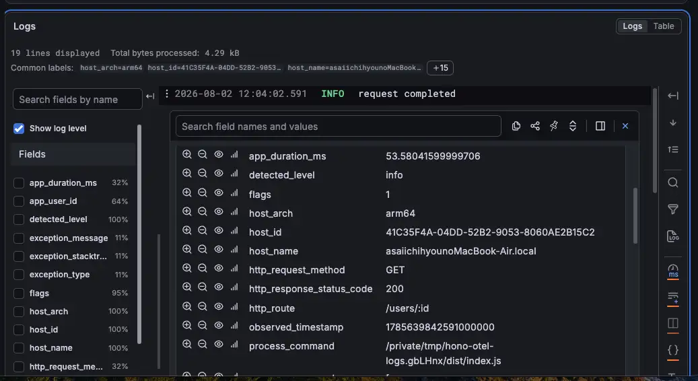Toggle the ms timestamp display icon
698x381 pixels.
click(673, 271)
